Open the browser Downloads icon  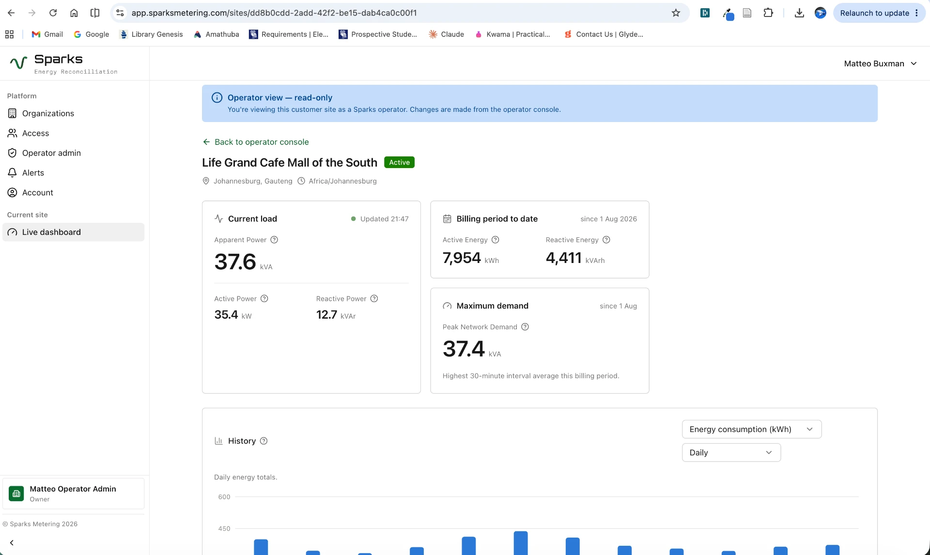(x=799, y=13)
